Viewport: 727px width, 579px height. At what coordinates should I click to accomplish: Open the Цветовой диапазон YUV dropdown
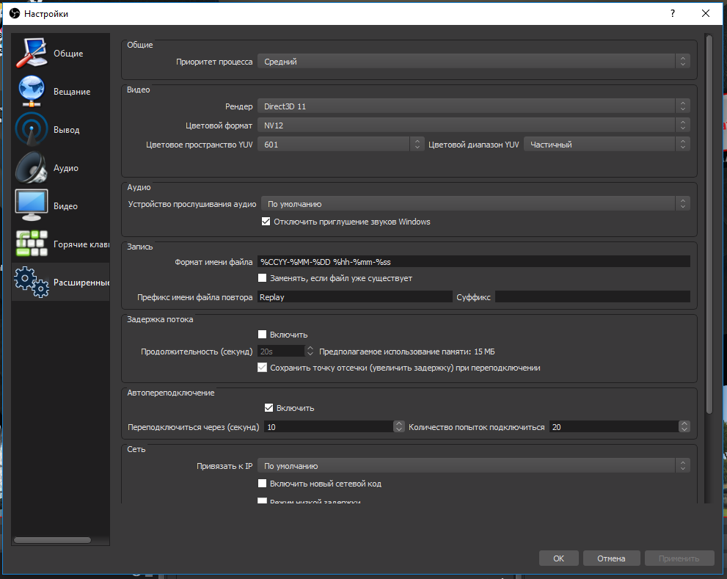click(x=606, y=145)
